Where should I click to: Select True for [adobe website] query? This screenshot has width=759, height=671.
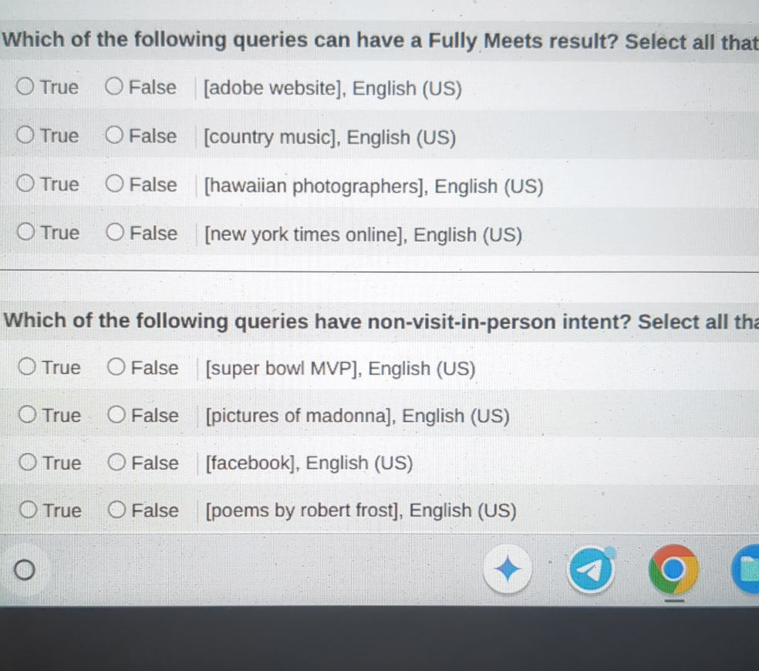[x=24, y=86]
